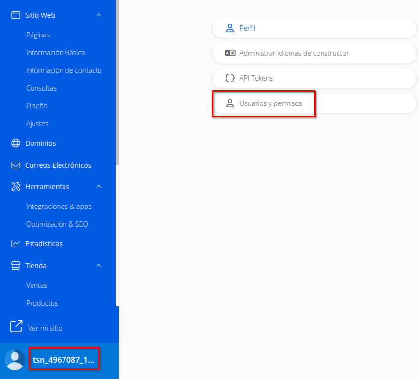Click the Ver mi sitio external-link icon
The width and height of the screenshot is (419, 379).
(x=16, y=327)
